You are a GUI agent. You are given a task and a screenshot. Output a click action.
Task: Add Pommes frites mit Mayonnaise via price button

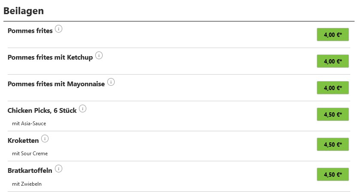click(333, 88)
